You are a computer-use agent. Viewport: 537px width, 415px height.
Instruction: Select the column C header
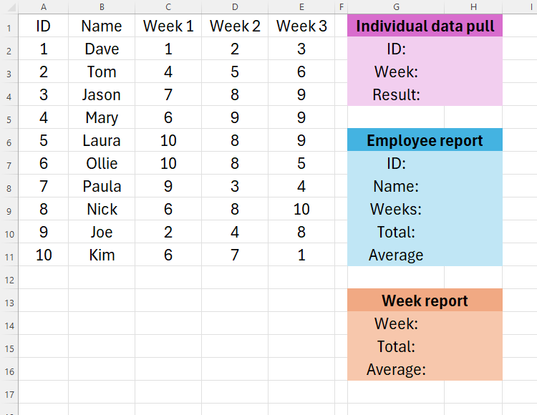coord(168,6)
